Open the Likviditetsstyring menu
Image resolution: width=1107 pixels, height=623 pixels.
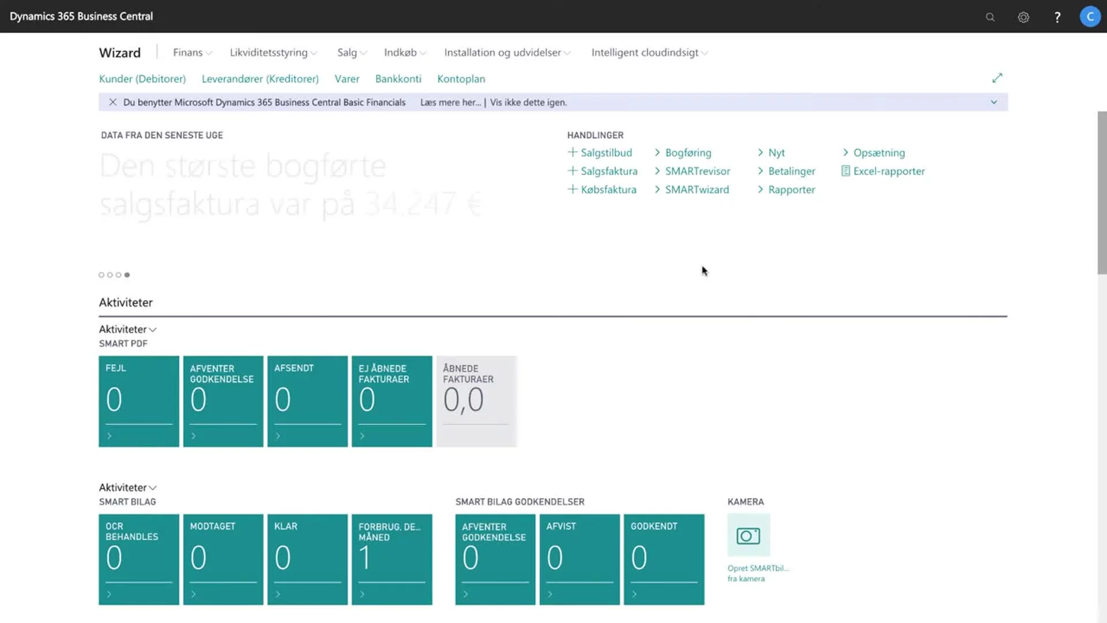click(x=273, y=52)
